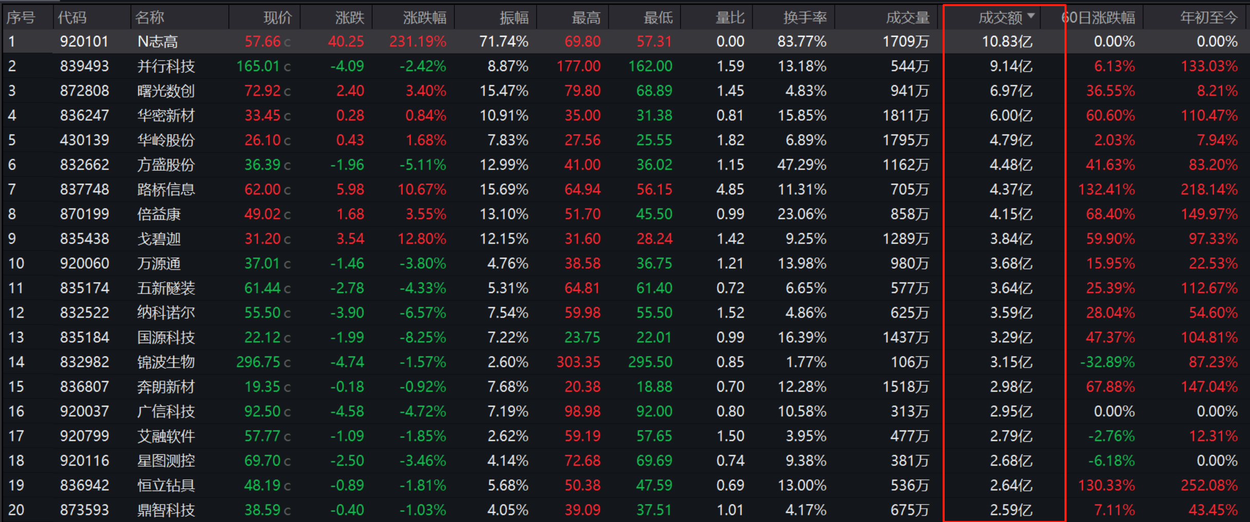Image resolution: width=1250 pixels, height=522 pixels.
Task: Select the 奔朗新材 stock name
Action: click(166, 387)
